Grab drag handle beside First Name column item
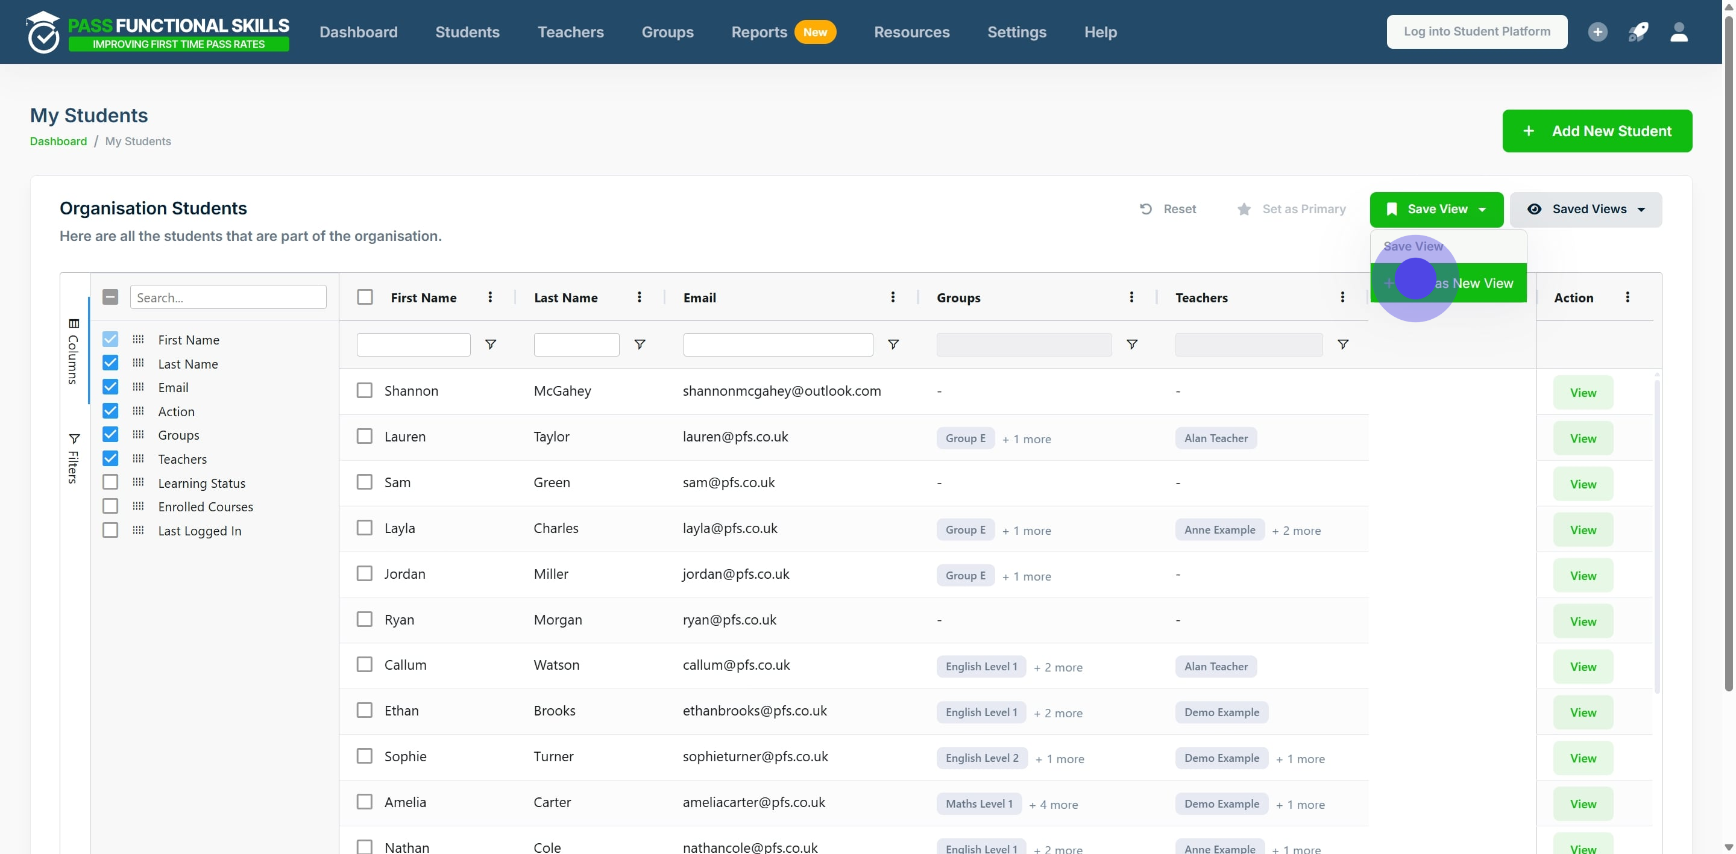 (138, 339)
